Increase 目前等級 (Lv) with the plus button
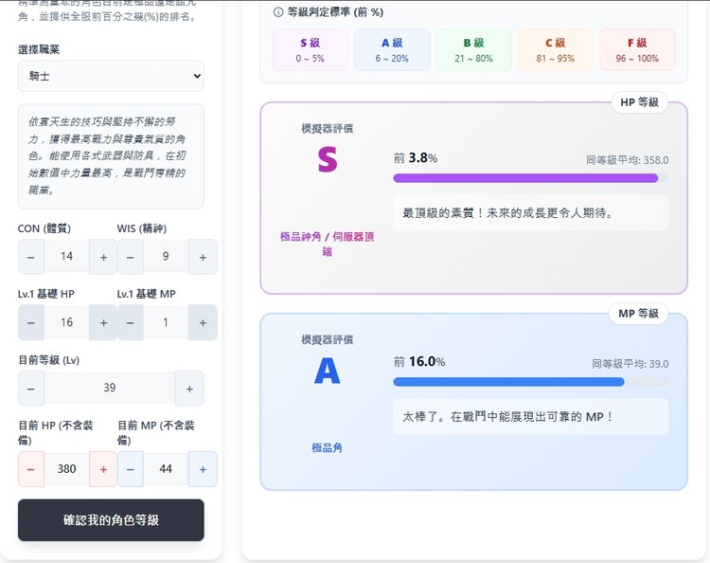The height and width of the screenshot is (563, 710). tap(189, 389)
